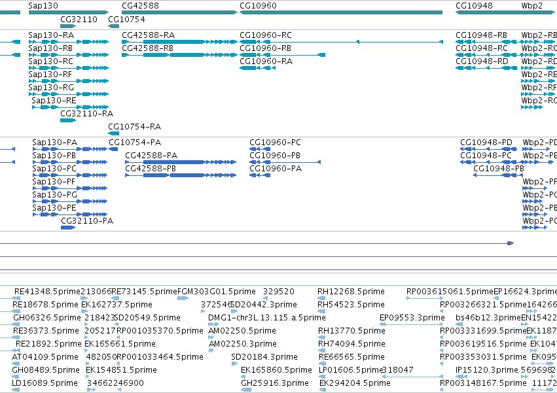This screenshot has width=557, height=393.
Task: Select protein Sap130-PG
Action: [55, 196]
